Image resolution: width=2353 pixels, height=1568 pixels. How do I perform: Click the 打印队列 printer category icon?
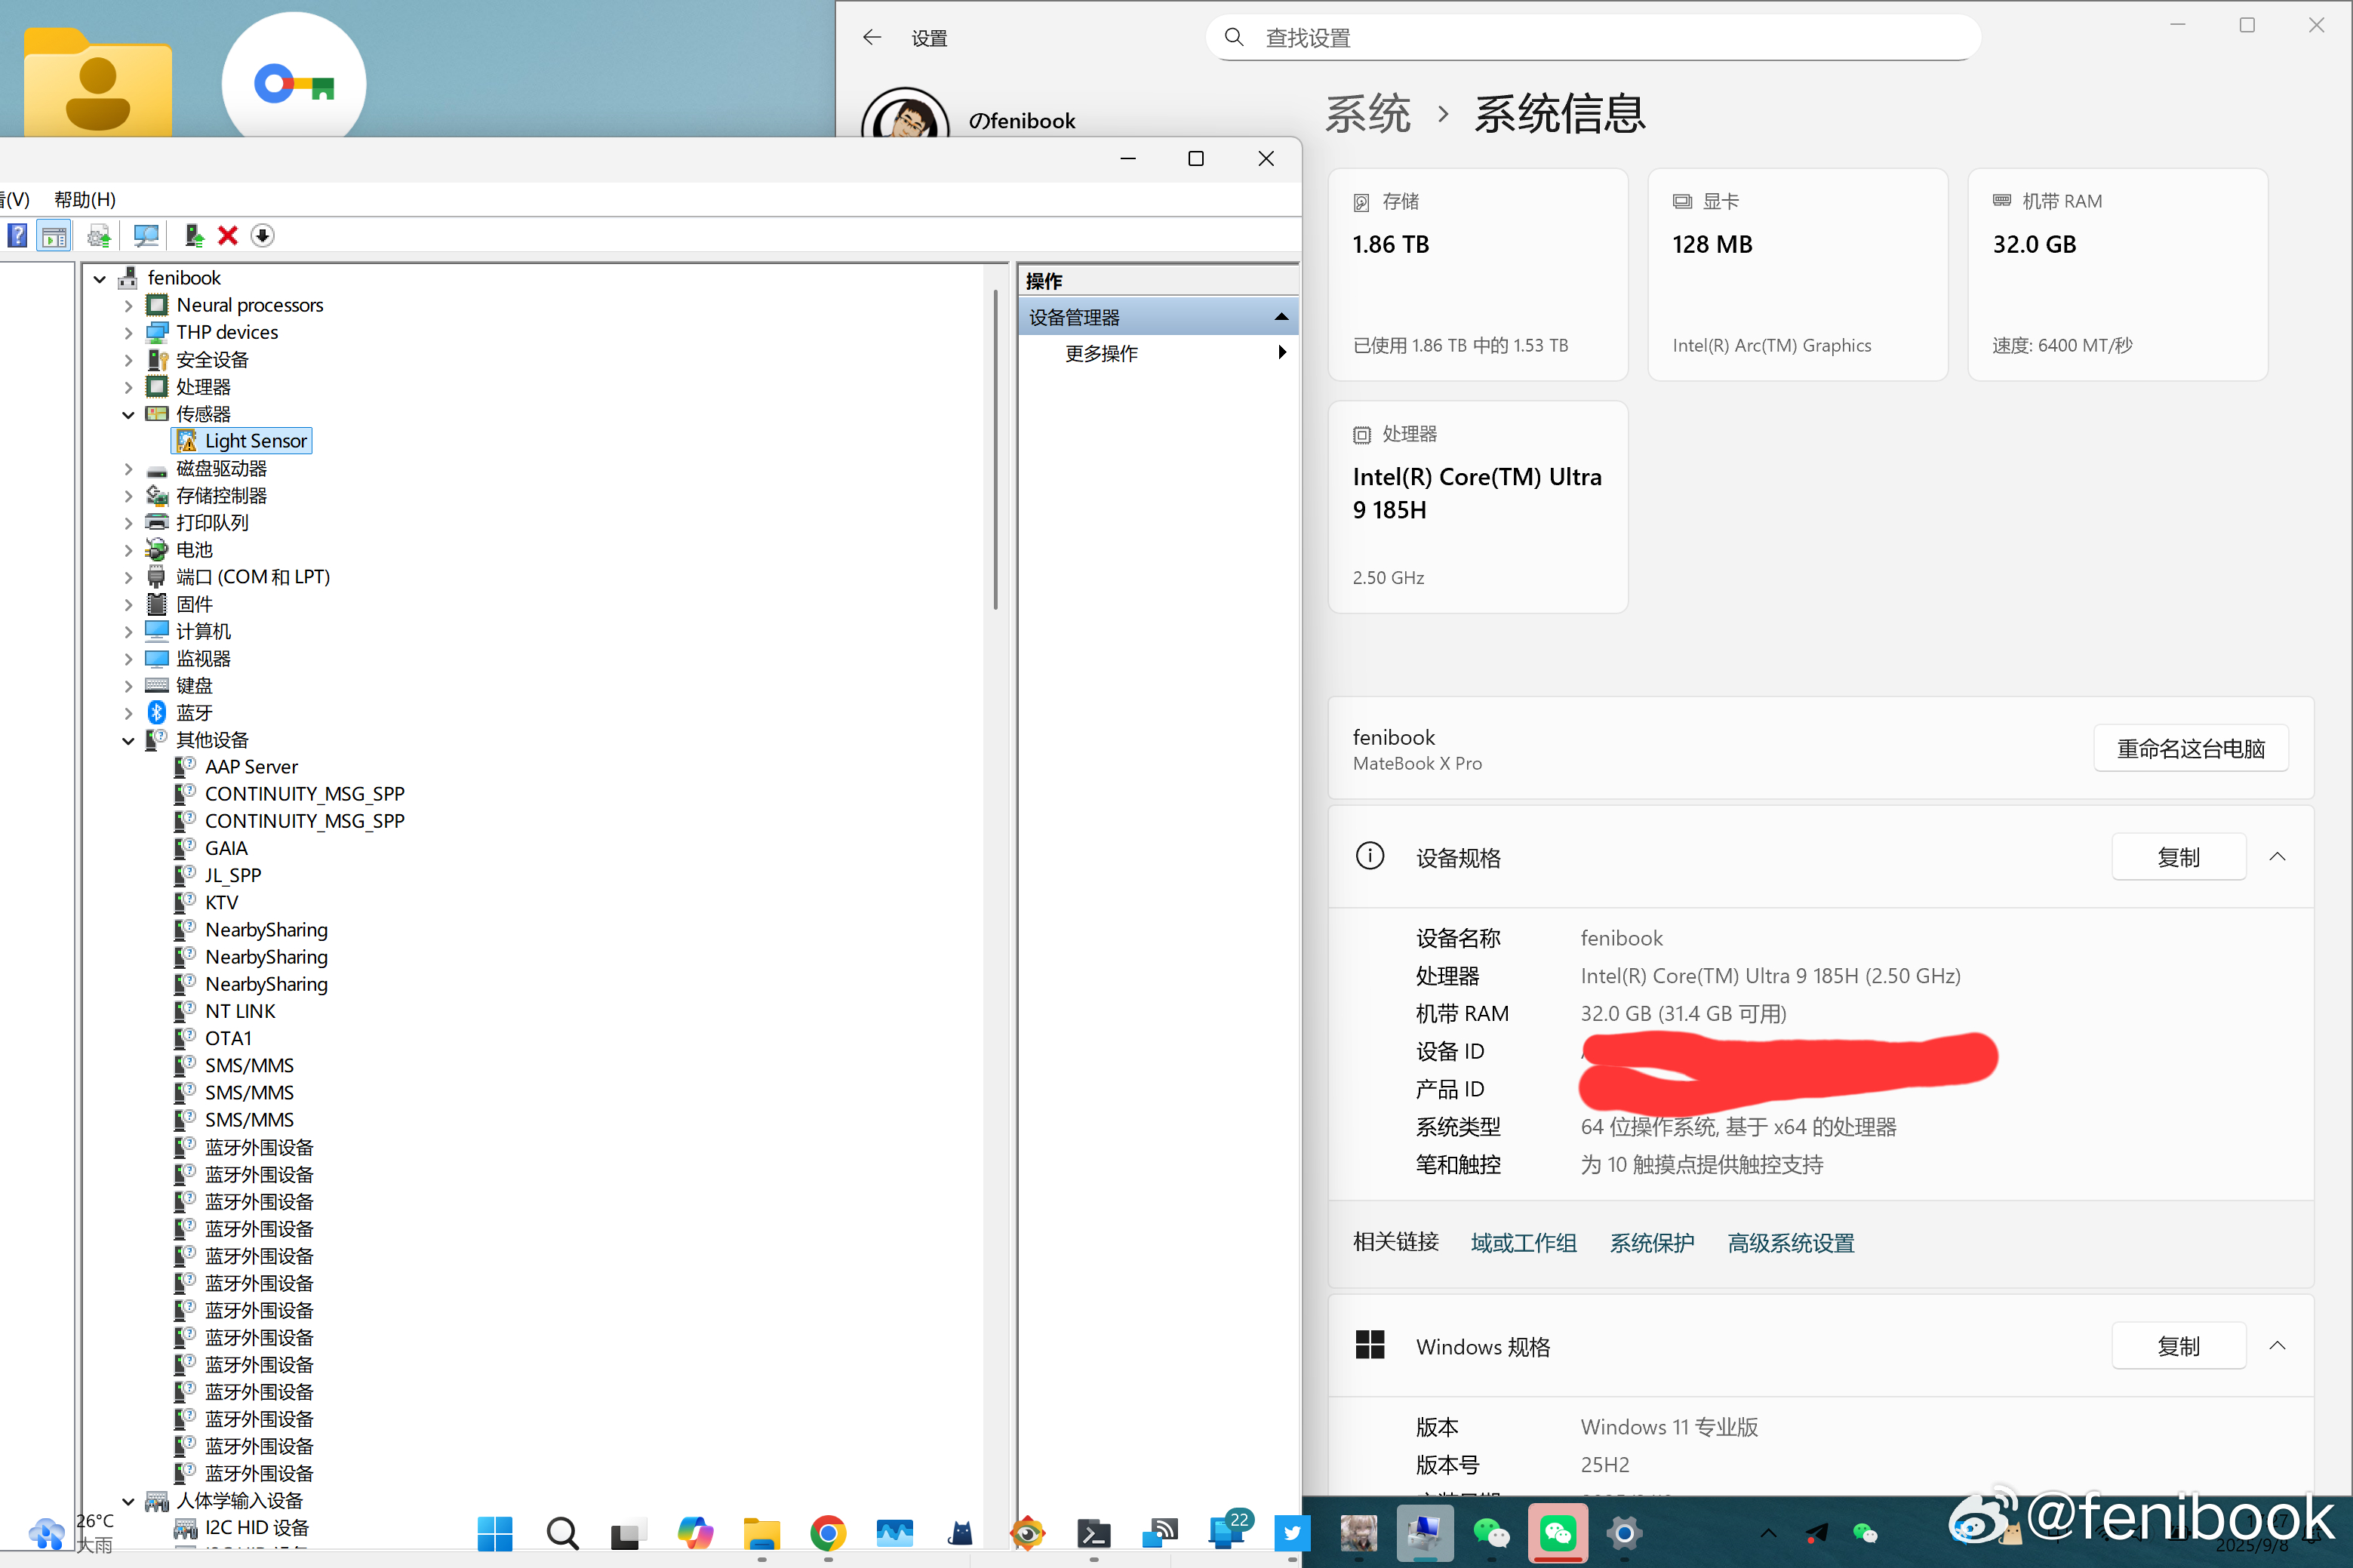coord(157,523)
